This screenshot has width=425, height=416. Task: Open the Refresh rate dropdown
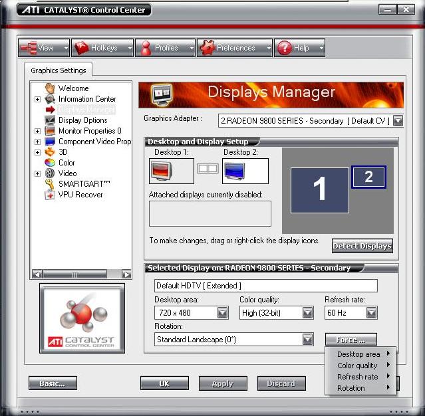(371, 313)
